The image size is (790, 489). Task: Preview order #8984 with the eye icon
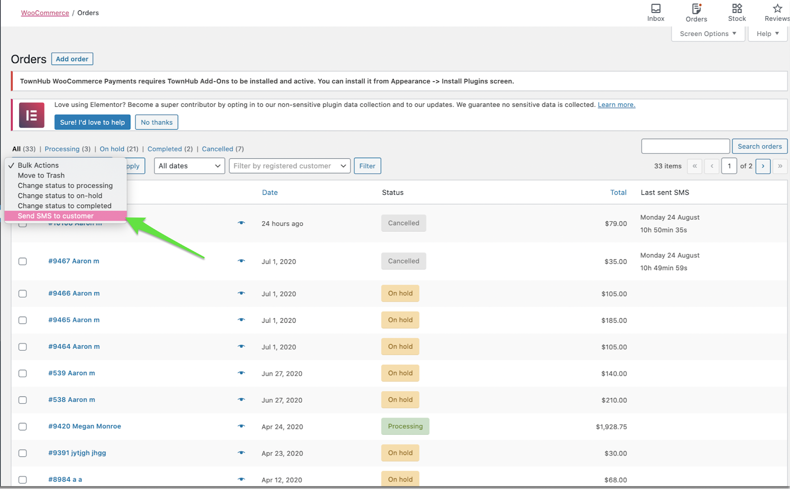[x=241, y=480]
